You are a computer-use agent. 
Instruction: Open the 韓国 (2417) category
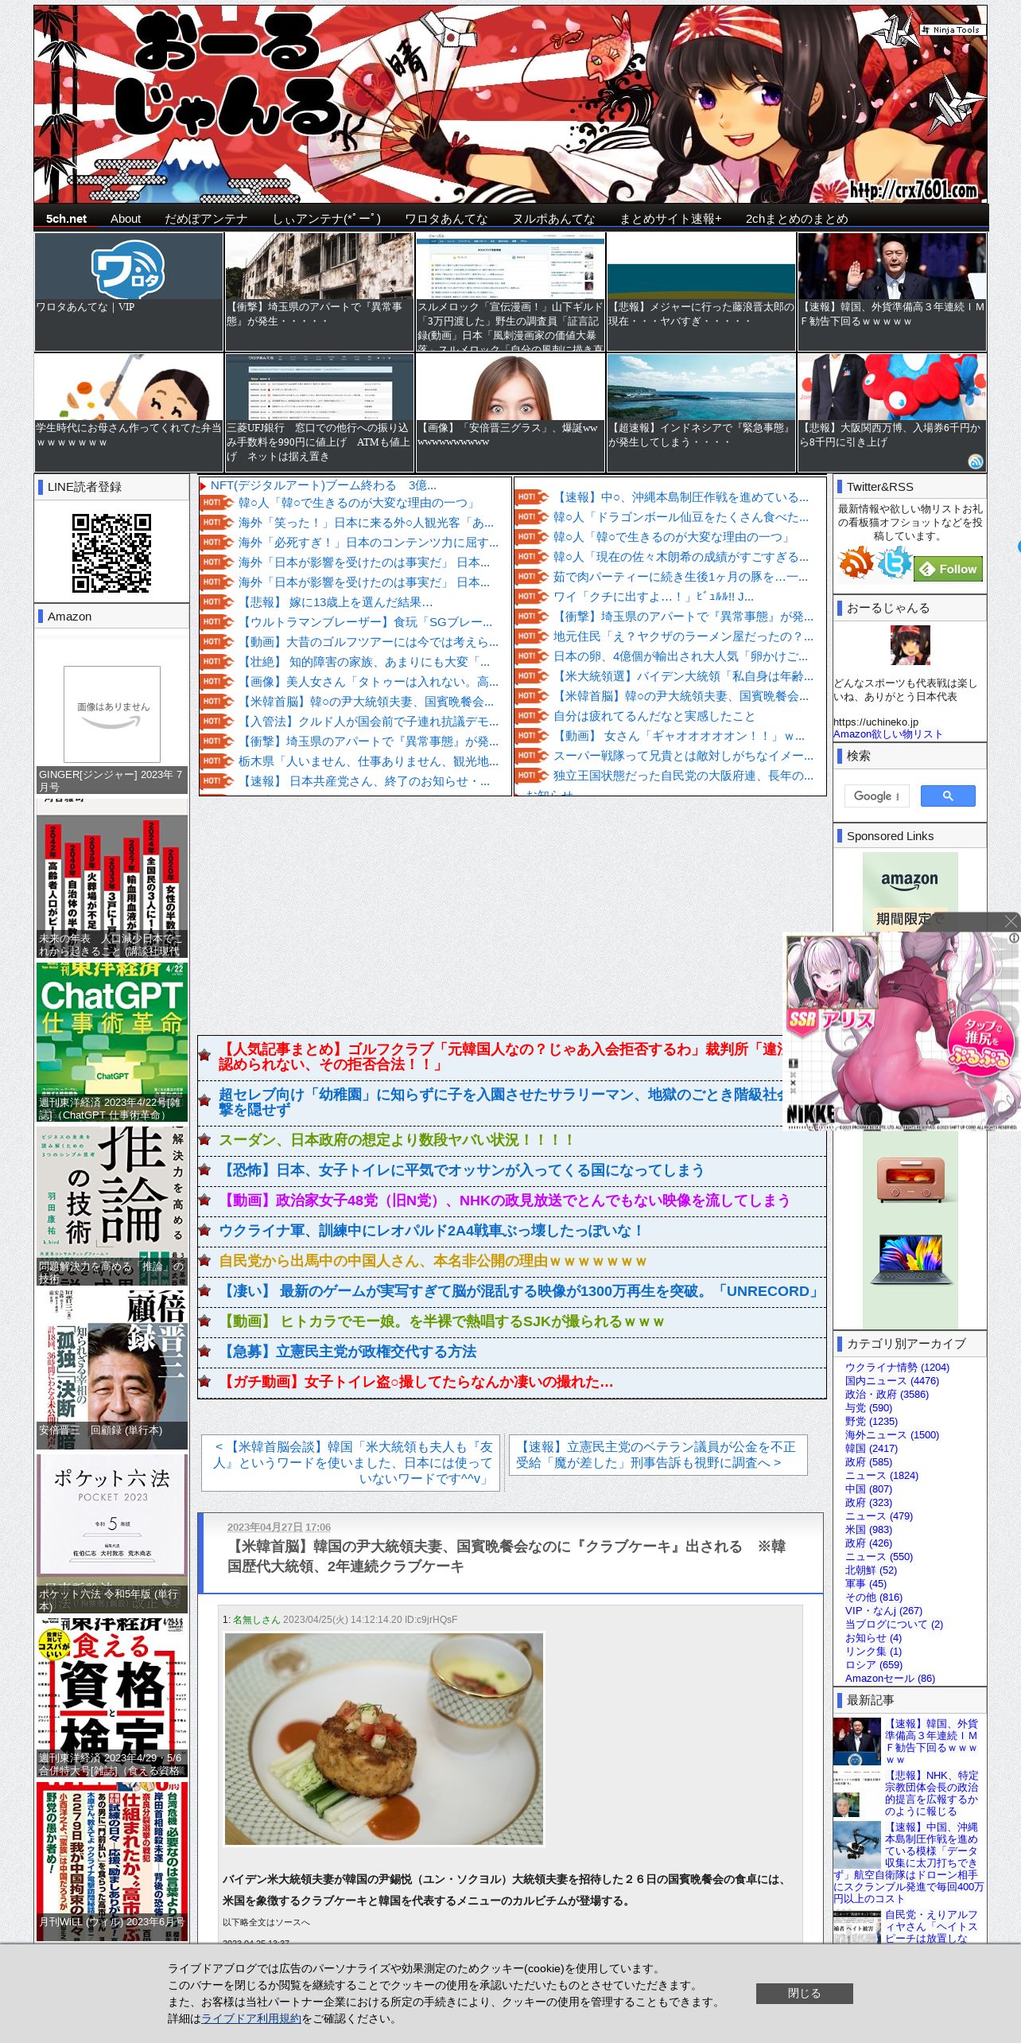pos(872,1448)
